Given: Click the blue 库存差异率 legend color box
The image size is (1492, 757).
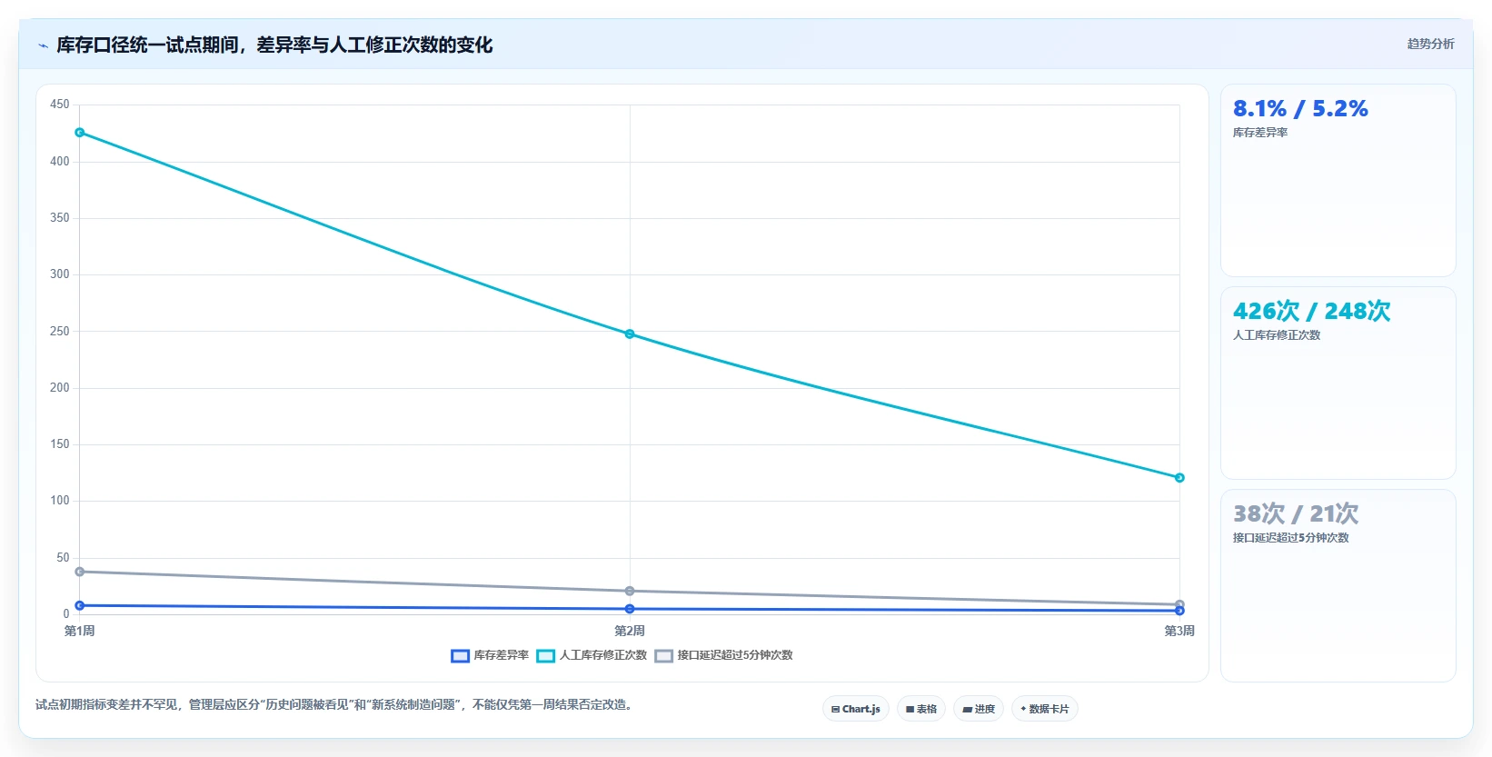Looking at the screenshot, I should pos(460,655).
